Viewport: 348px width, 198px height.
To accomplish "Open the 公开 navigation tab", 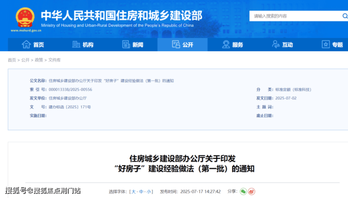I will (182, 45).
